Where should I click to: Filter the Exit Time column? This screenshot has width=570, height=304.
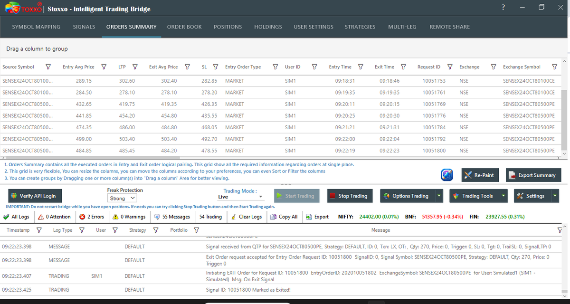(x=403, y=67)
